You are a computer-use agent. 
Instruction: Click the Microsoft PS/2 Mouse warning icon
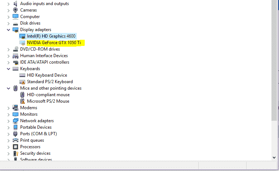[22, 101]
